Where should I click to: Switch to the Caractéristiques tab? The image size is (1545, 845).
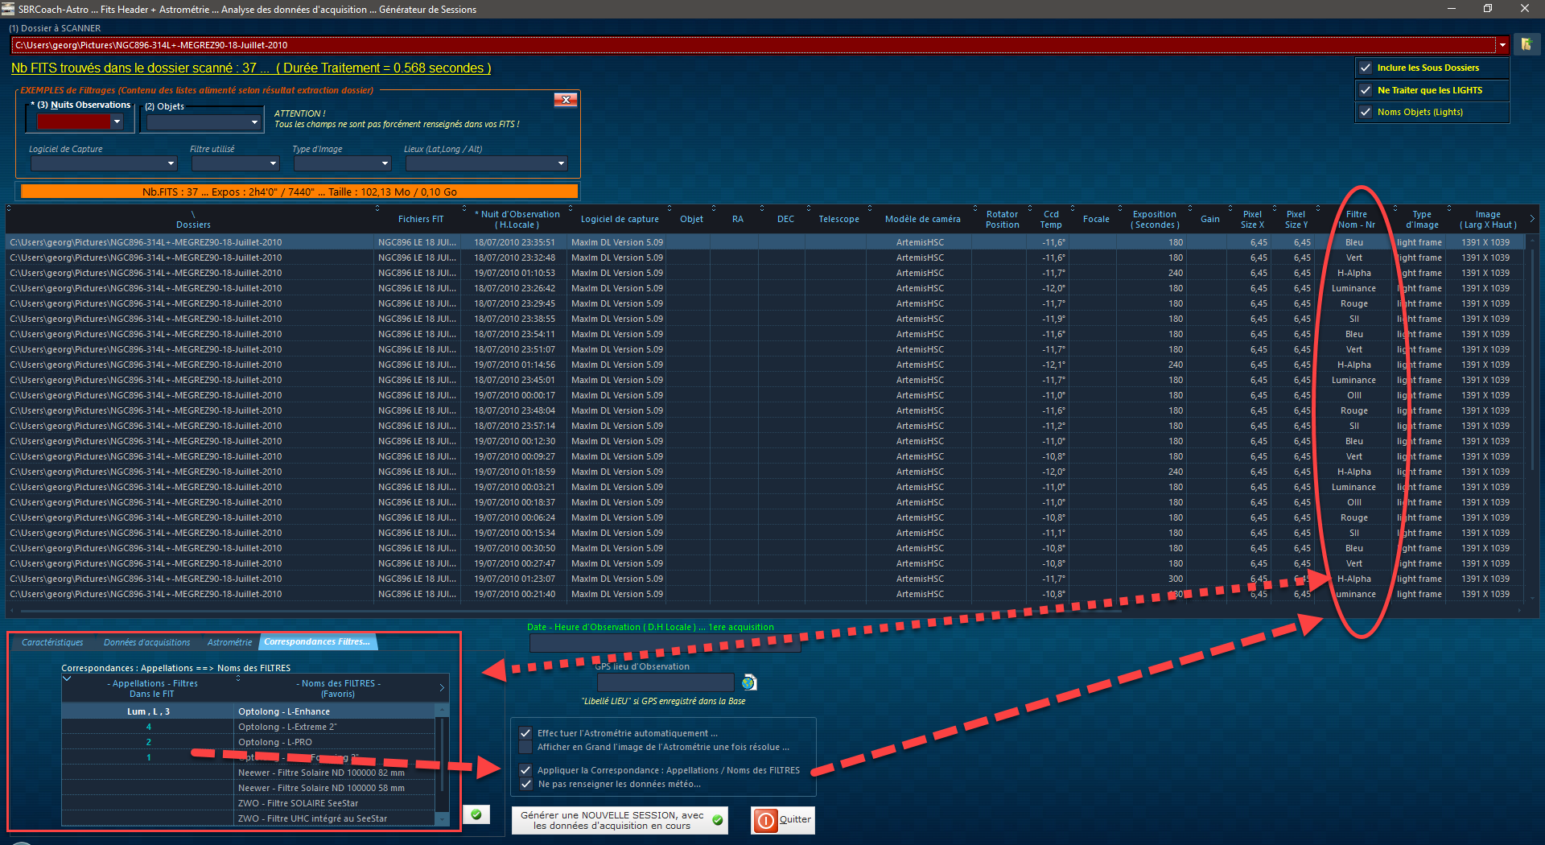pos(52,642)
